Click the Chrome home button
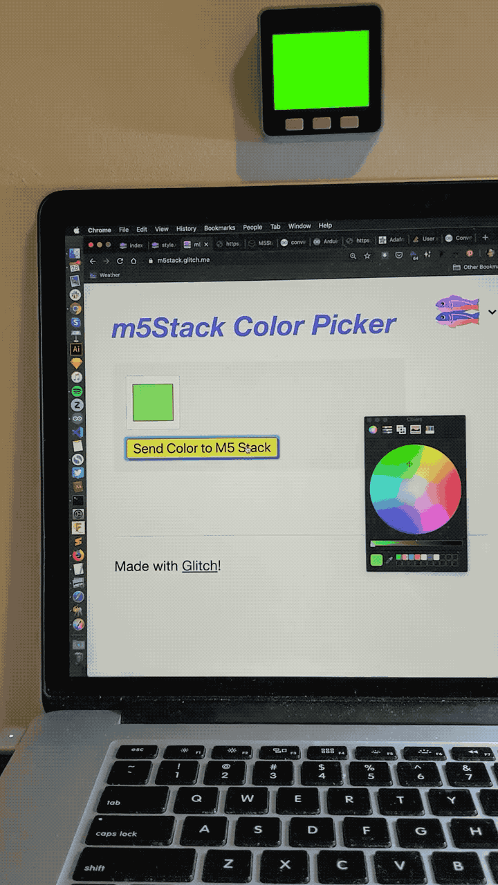The image size is (498, 885). pyautogui.click(x=133, y=261)
